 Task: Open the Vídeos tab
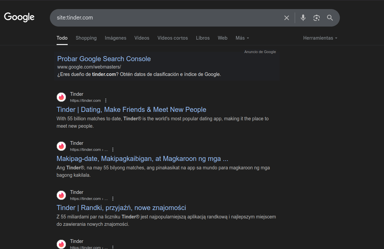142,38
